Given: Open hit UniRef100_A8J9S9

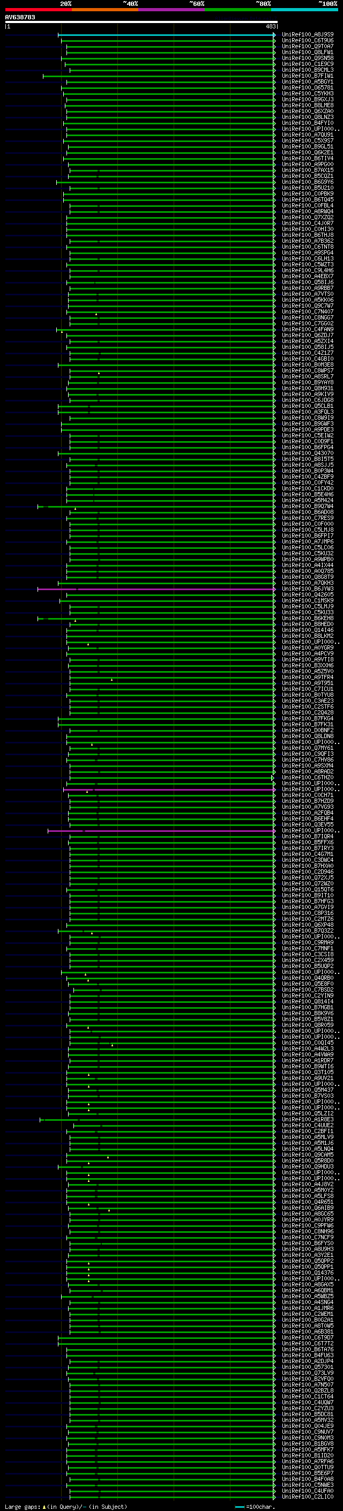Looking at the screenshot, I should [x=308, y=35].
